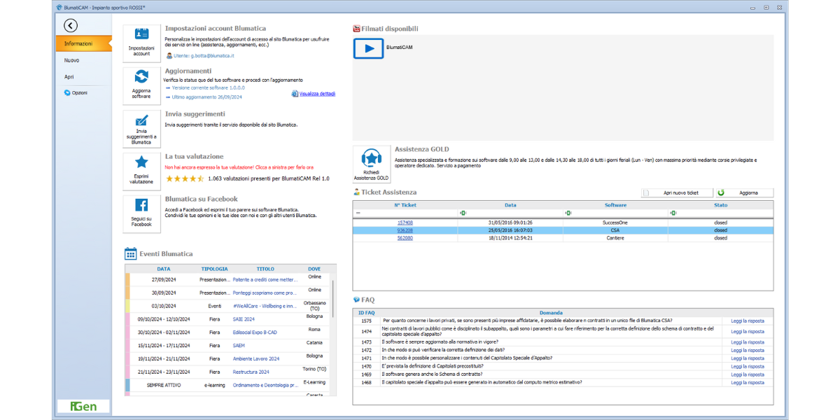Screen dimensions: 840x420
Task: Sort tickets by the Software column header
Action: click(x=615, y=205)
